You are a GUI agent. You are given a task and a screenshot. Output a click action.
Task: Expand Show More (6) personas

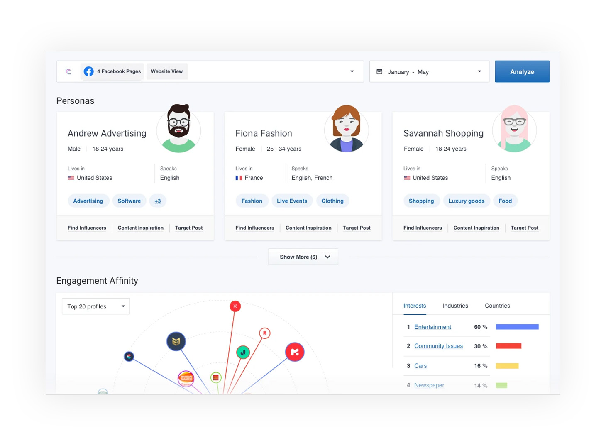pyautogui.click(x=303, y=257)
